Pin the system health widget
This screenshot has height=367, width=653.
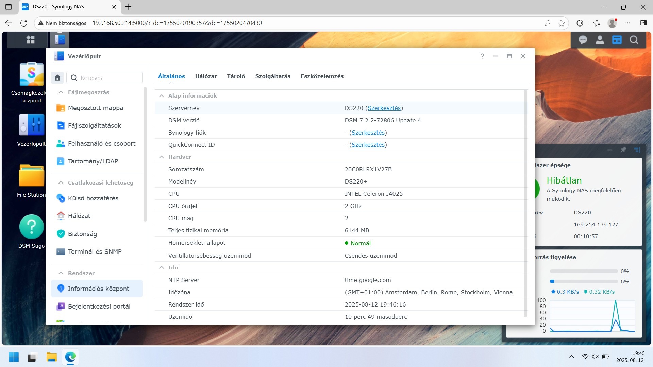tap(623, 150)
